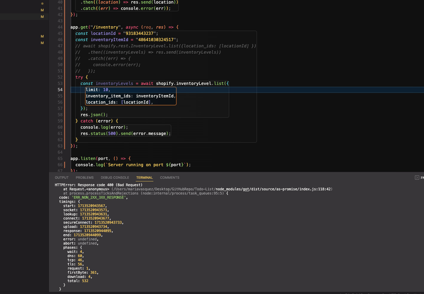Show the DEBUG CONSOLE tab
424x294 pixels.
coord(115,178)
